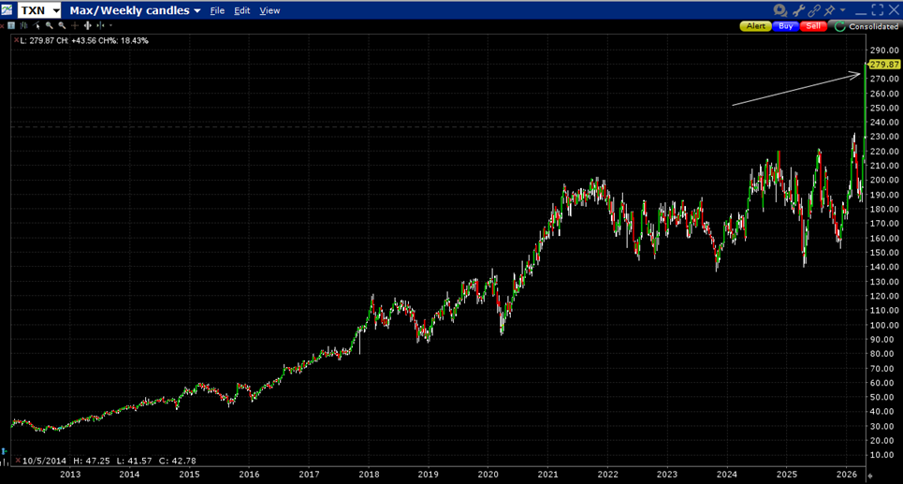Click the 279.87 price label on axis

883,64
